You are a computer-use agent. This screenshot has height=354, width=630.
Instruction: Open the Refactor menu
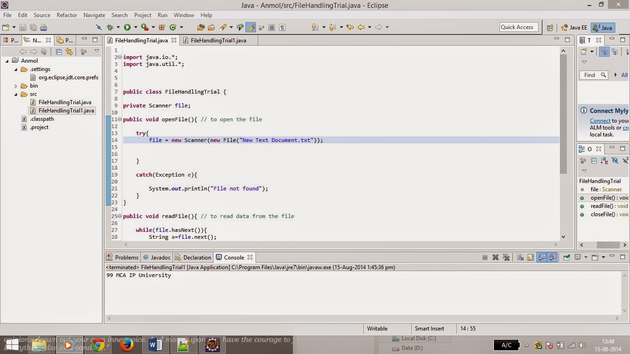coord(66,15)
